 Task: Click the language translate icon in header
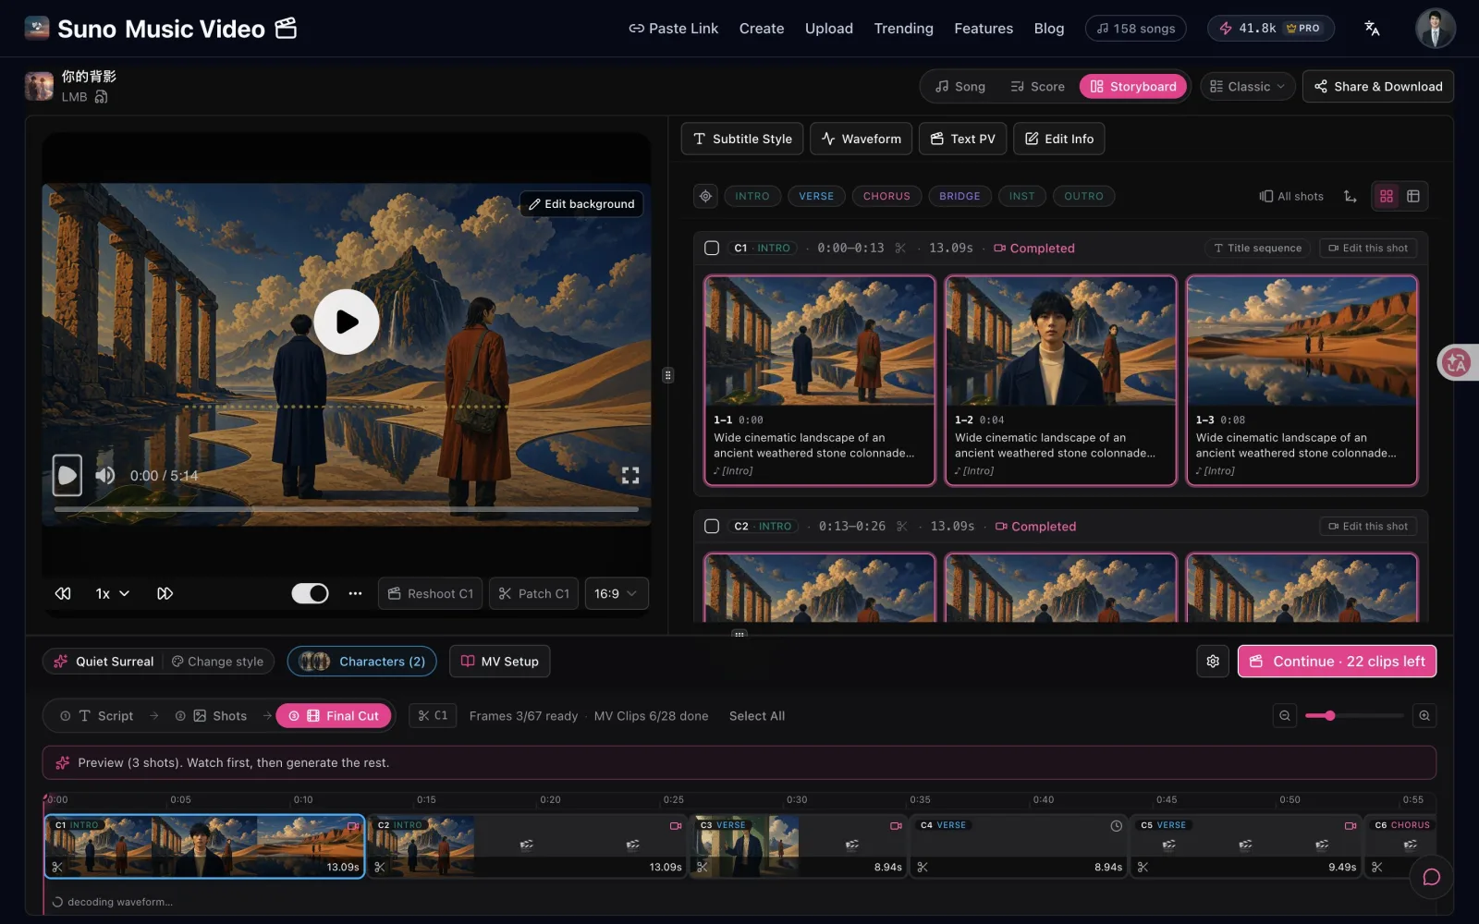pos(1372,29)
